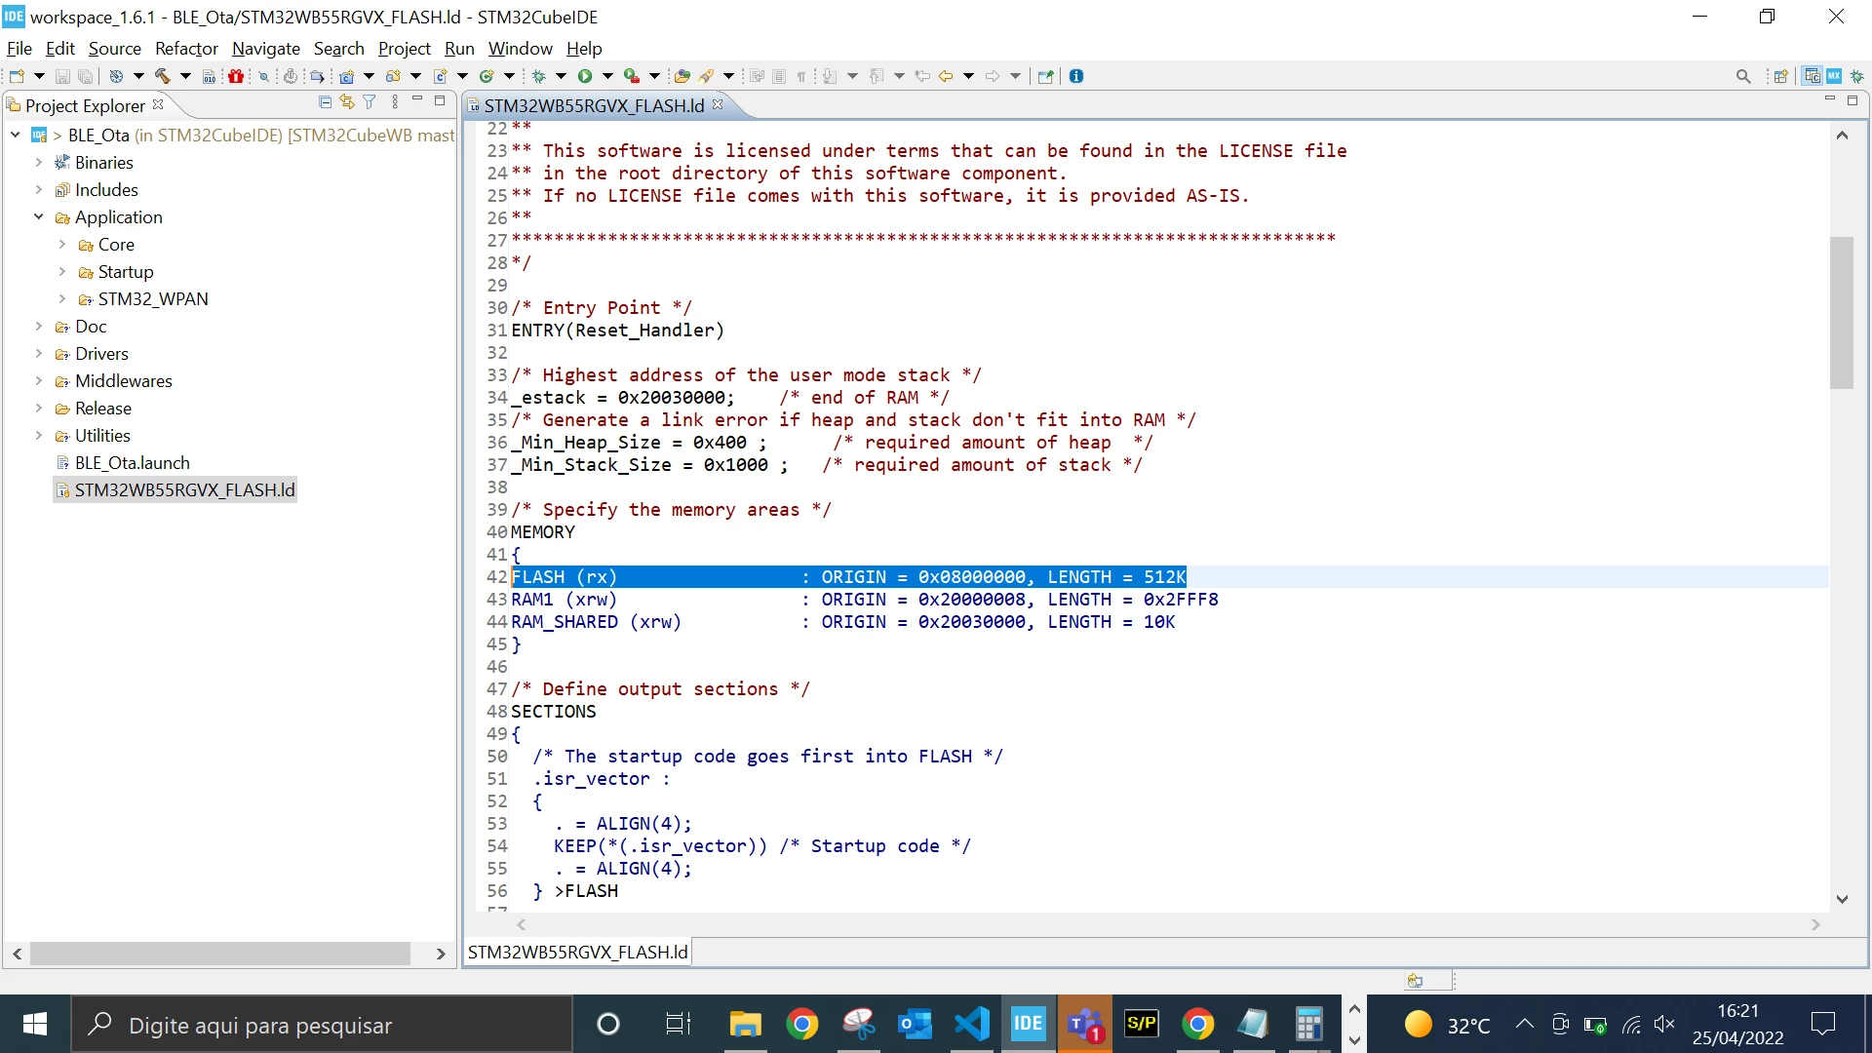Viewport: 1872px width, 1053px height.
Task: Expand the Binaries tree node
Action: (39, 162)
